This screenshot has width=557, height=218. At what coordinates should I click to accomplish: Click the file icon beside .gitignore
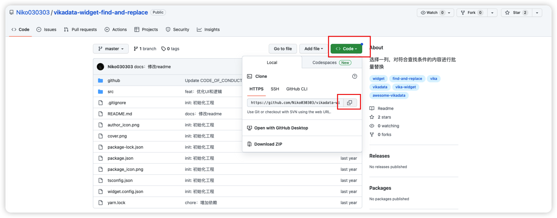[x=100, y=103]
